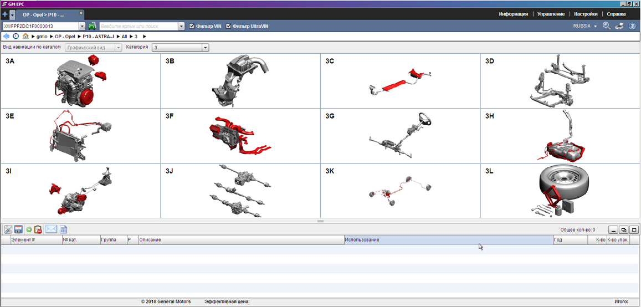Screen dimensions: 641x307
Task: Click the green vehicle lookup icon
Action: (92, 26)
